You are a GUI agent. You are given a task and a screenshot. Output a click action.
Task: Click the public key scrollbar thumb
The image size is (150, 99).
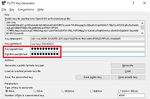coord(142,27)
